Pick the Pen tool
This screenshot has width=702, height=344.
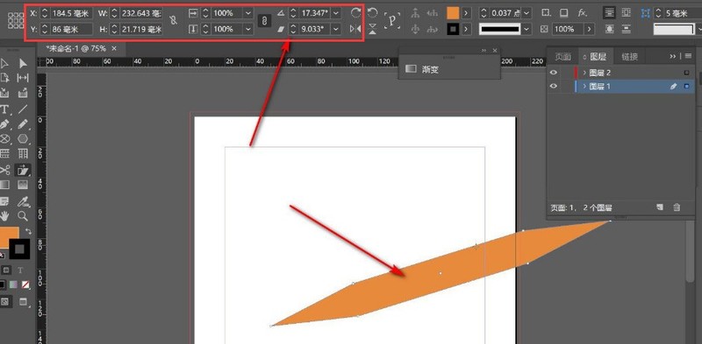(5, 123)
